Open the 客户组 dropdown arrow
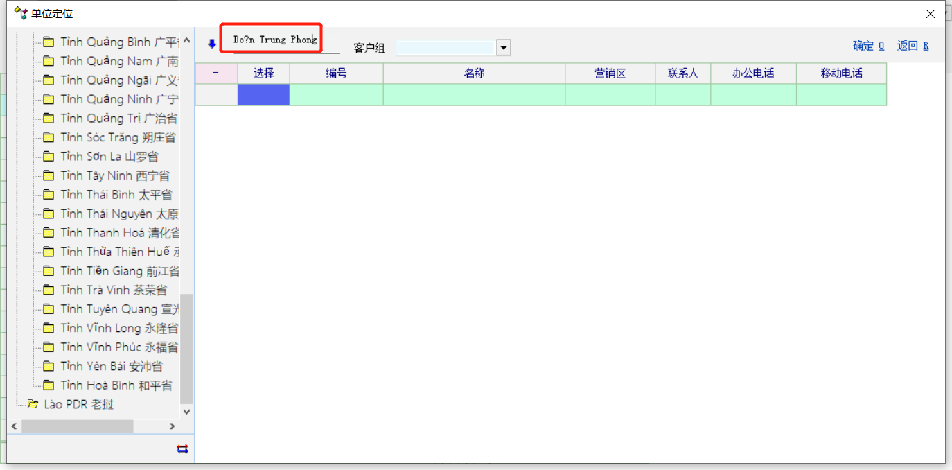952x470 pixels. [x=504, y=48]
